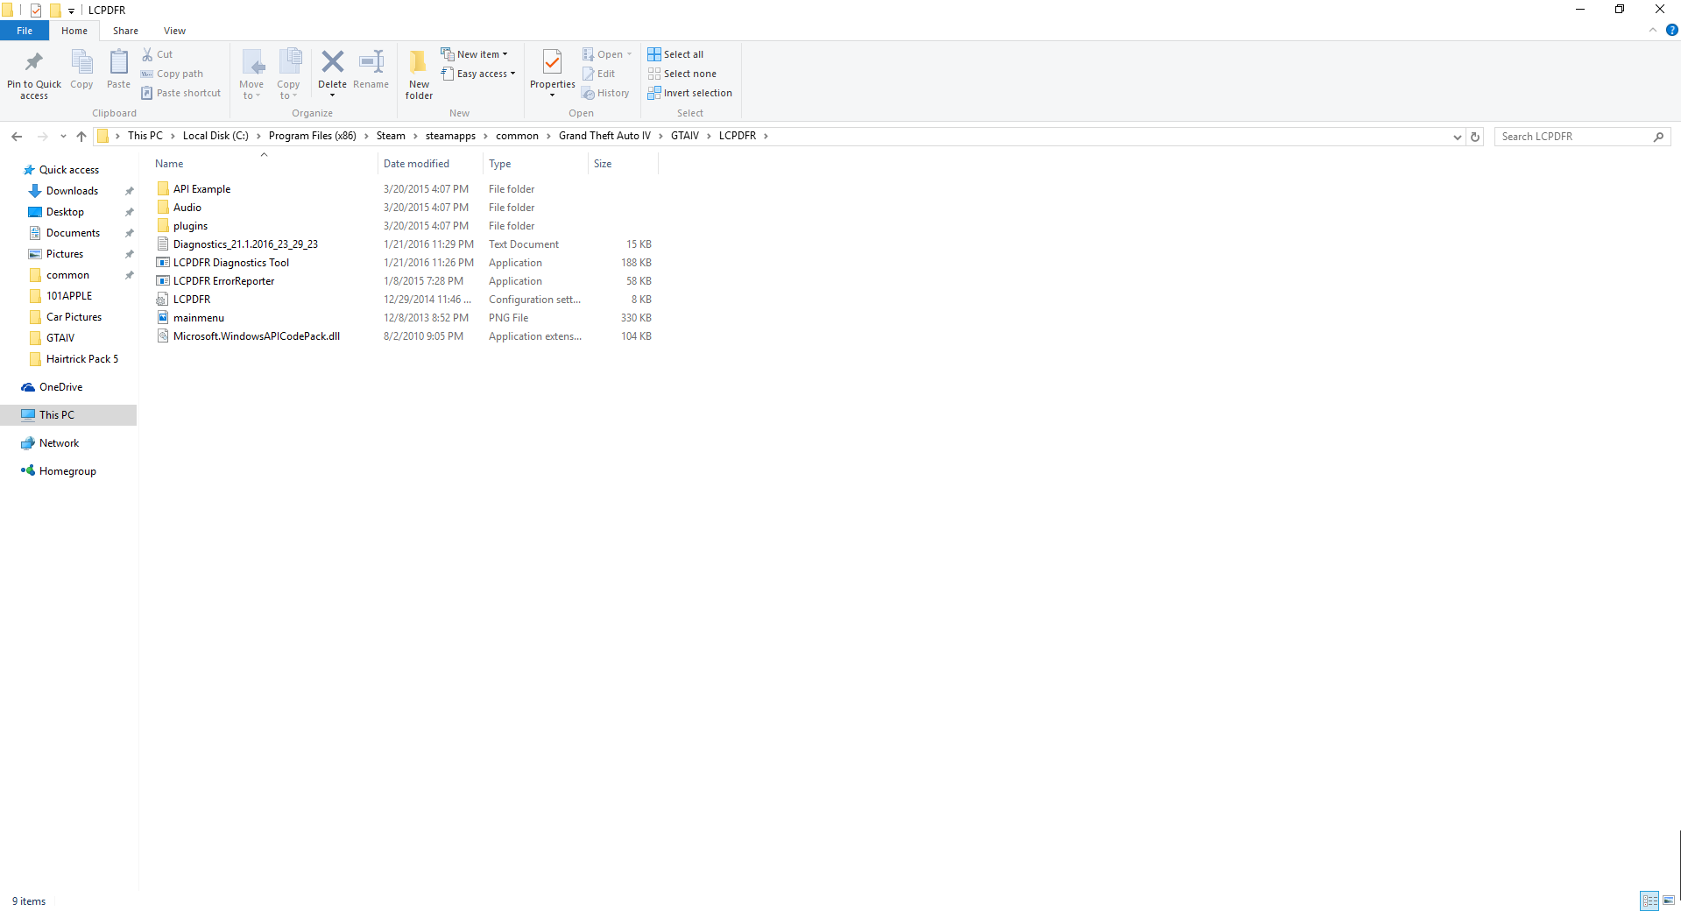Navigate to Grand Theft Auto IV breadcrumb

604,136
